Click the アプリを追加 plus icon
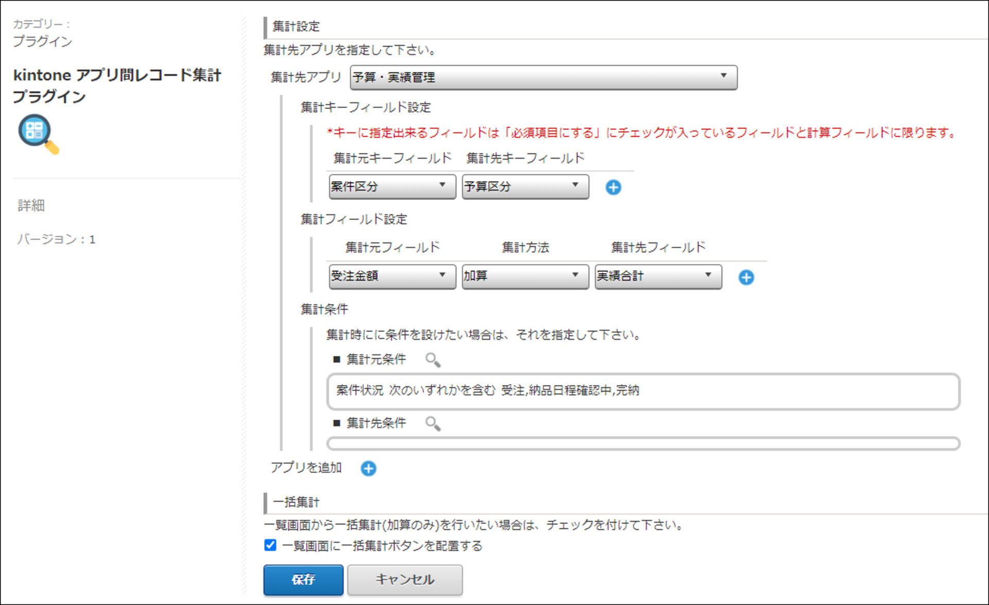This screenshot has width=989, height=605. pyautogui.click(x=368, y=469)
